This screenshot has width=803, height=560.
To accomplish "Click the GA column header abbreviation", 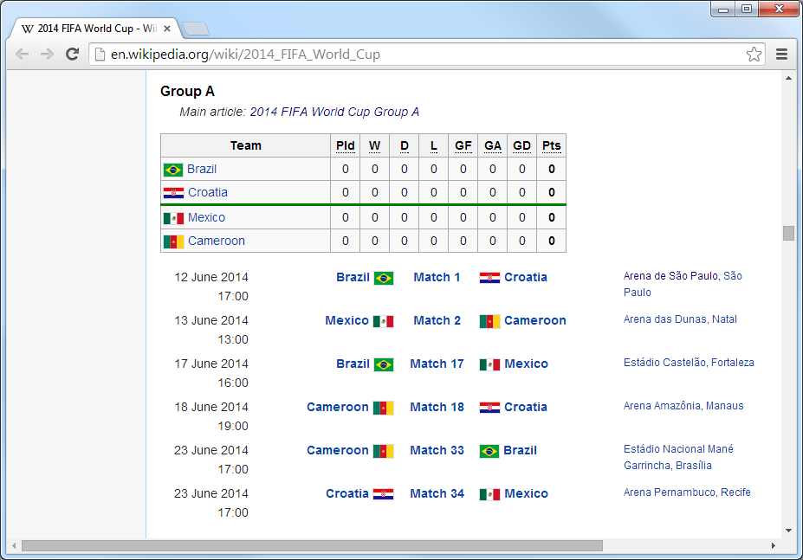I will click(x=493, y=146).
